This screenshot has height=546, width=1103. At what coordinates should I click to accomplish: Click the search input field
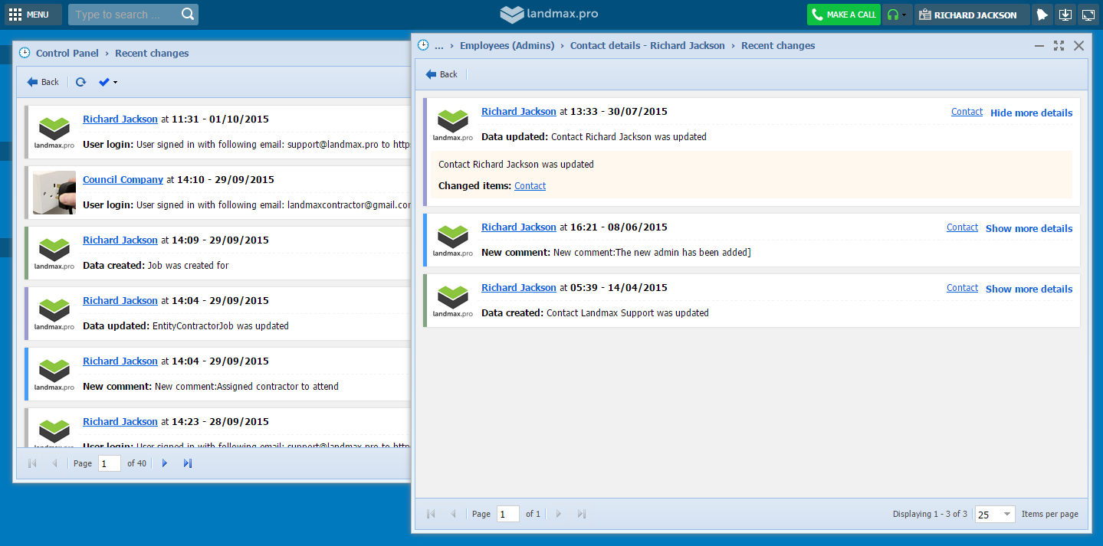pyautogui.click(x=124, y=15)
